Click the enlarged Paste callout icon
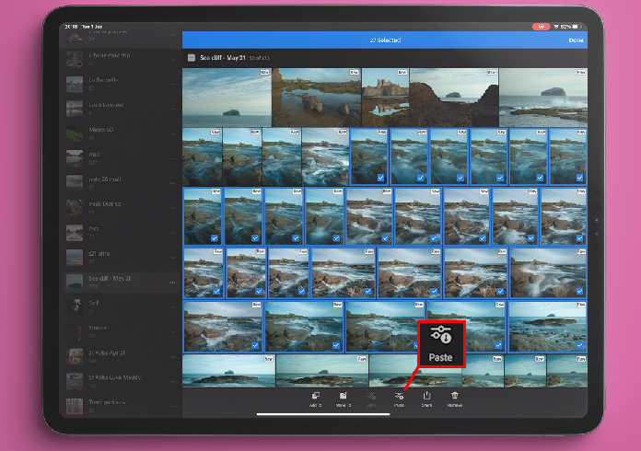This screenshot has height=451, width=641. coord(440,336)
